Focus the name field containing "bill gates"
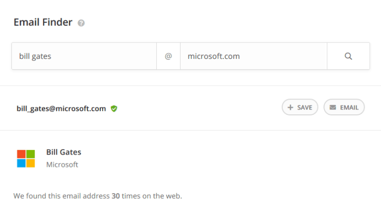 point(84,56)
